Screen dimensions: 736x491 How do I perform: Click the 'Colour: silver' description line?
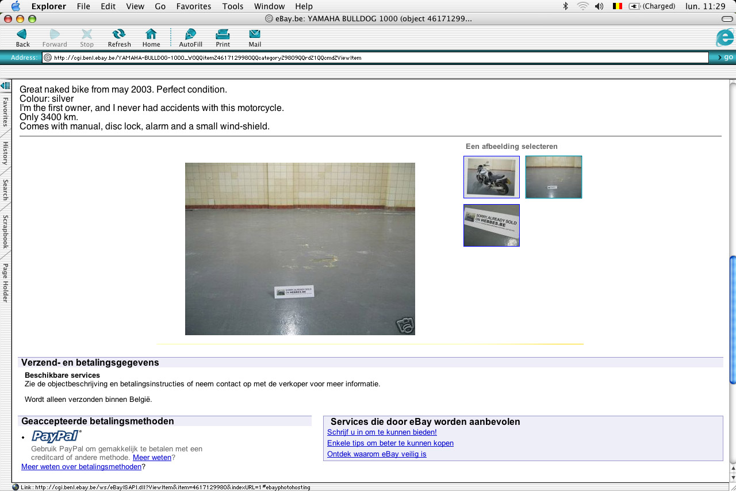coord(47,99)
